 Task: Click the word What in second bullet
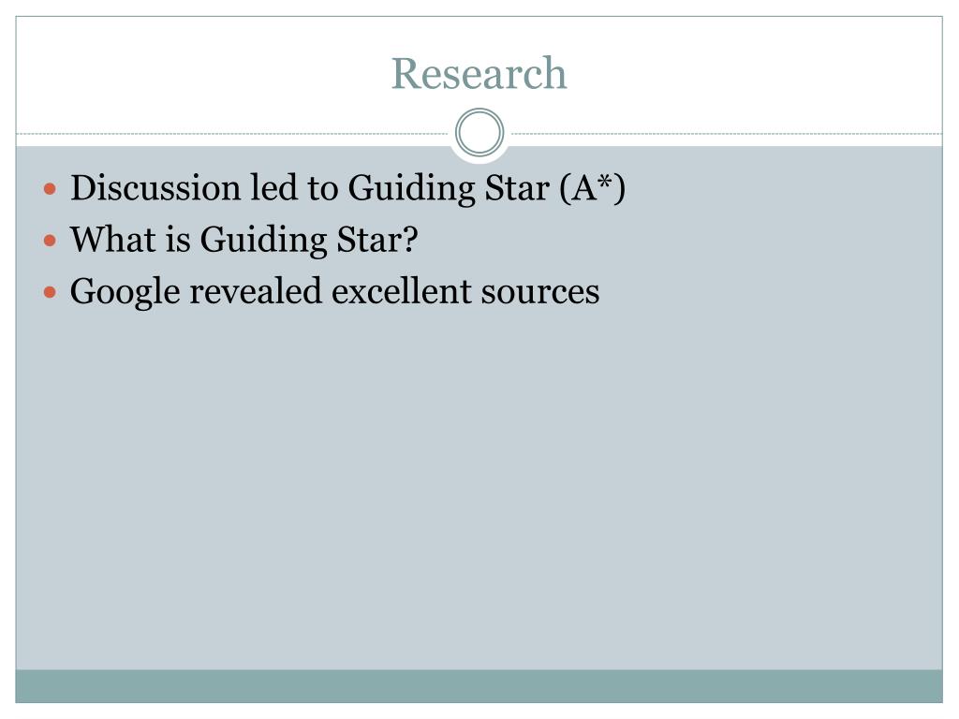tap(112, 239)
